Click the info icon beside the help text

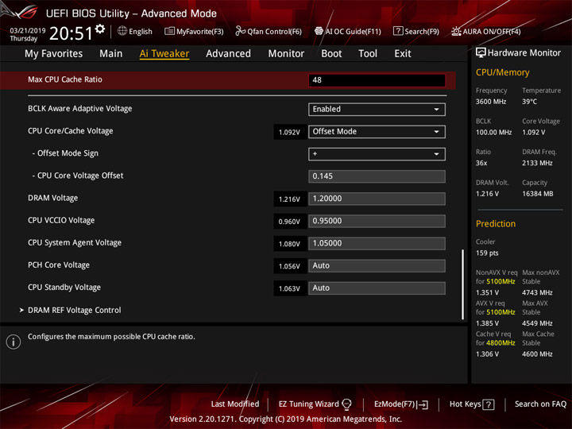pyautogui.click(x=14, y=342)
